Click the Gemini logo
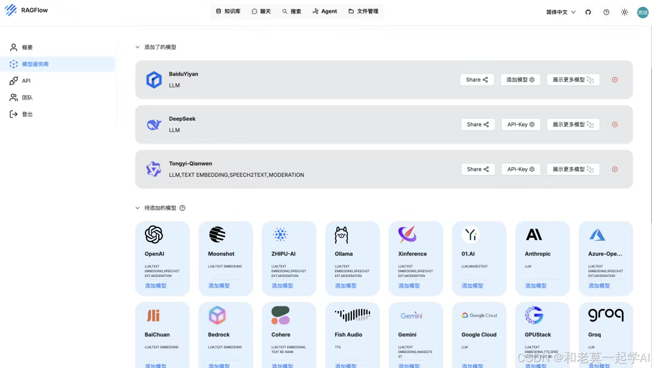This screenshot has height=368, width=652. click(x=411, y=316)
